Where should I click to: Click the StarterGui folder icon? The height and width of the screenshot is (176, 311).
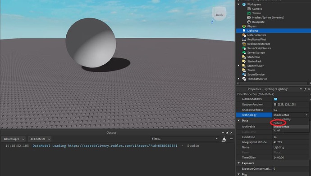[244, 57]
